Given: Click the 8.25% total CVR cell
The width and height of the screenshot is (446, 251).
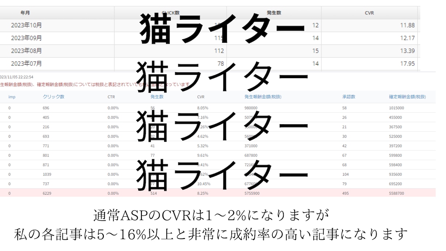Looking at the screenshot, I should click(x=202, y=193).
